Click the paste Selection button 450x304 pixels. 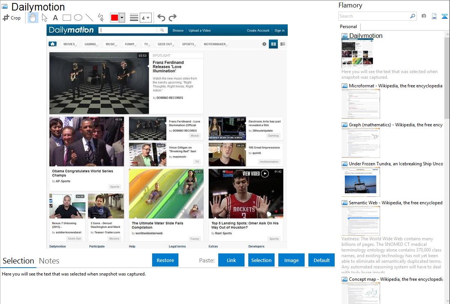tap(261, 260)
